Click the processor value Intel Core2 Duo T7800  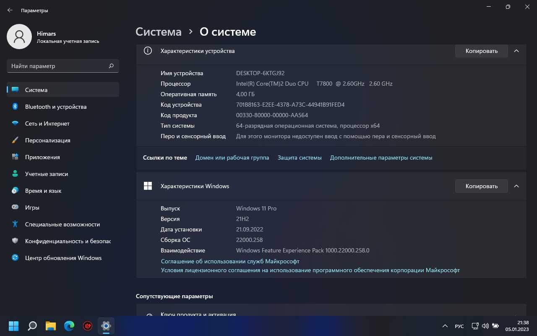(x=314, y=84)
